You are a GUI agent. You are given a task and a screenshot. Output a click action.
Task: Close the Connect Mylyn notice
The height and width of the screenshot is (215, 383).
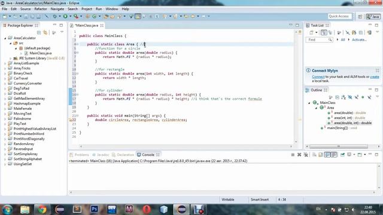point(377,70)
